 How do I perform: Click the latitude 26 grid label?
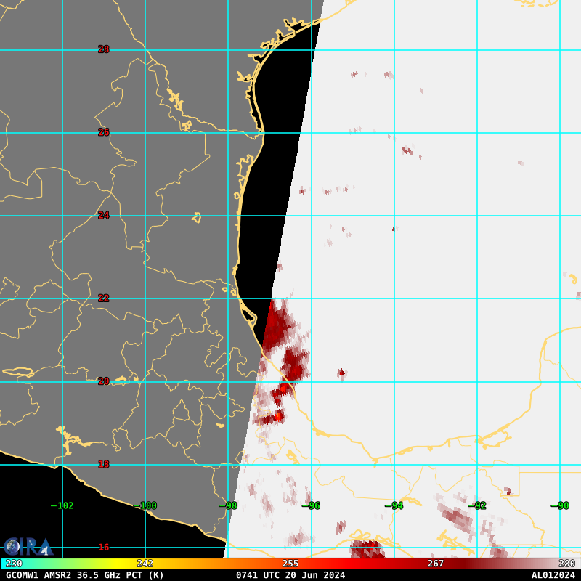coord(104,132)
